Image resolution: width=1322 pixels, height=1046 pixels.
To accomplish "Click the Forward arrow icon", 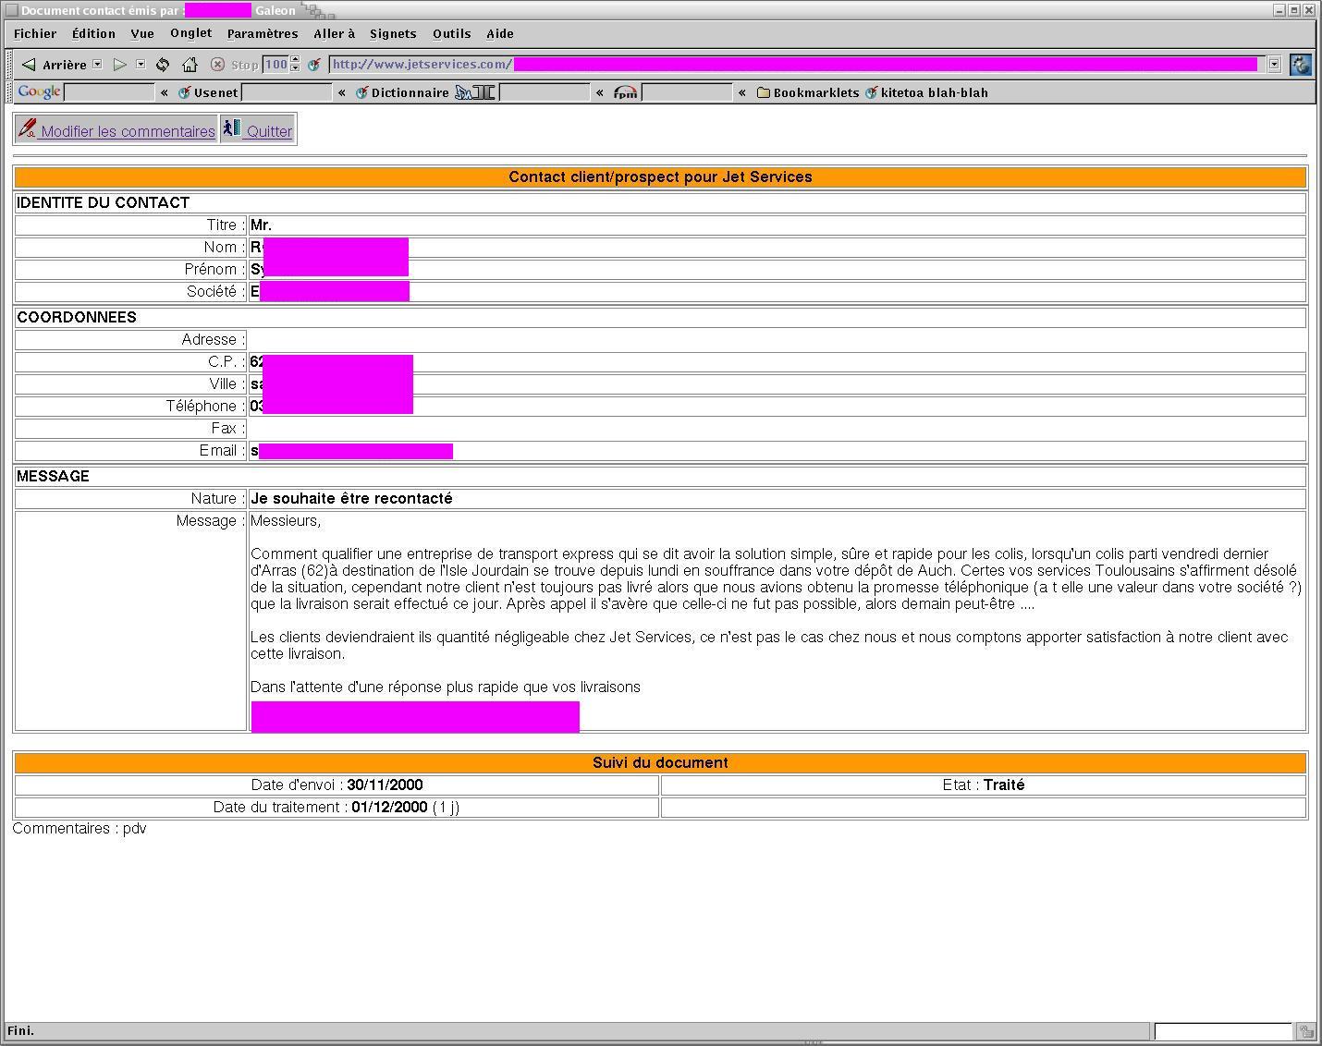I will [120, 65].
